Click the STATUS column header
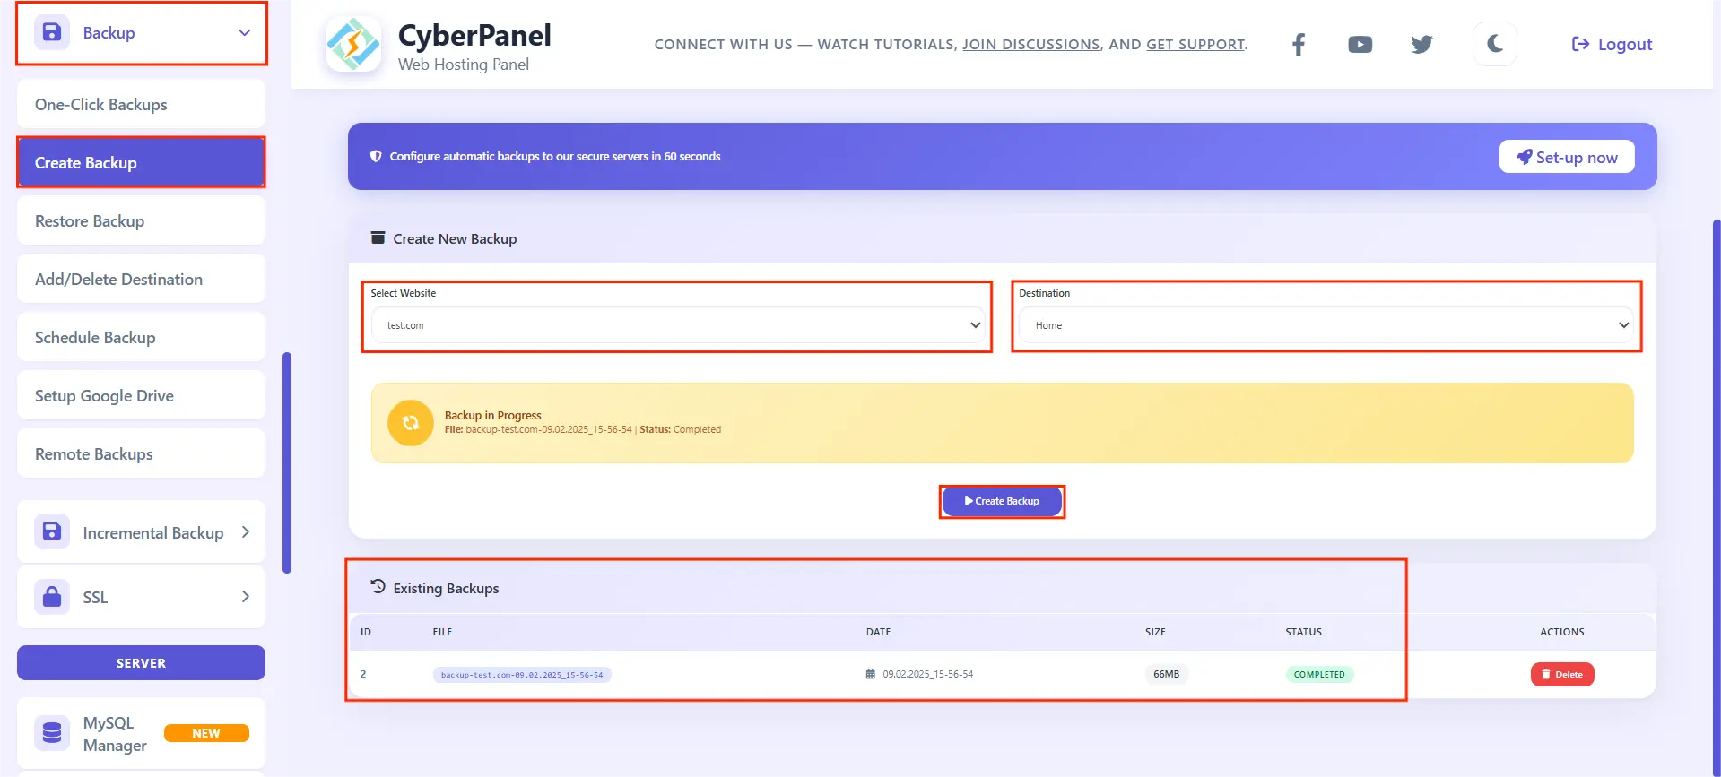 (1303, 632)
